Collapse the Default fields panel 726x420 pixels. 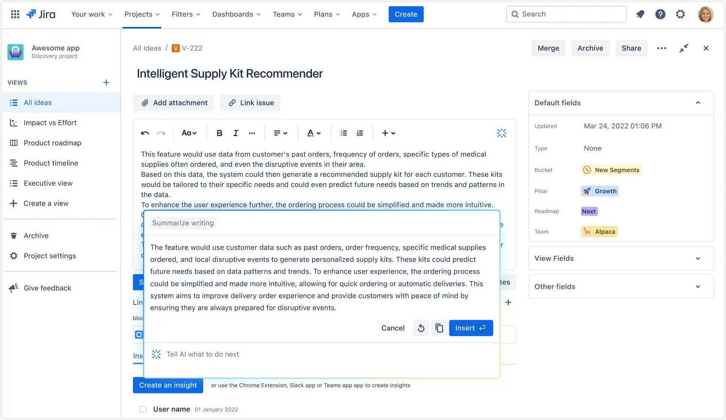698,103
